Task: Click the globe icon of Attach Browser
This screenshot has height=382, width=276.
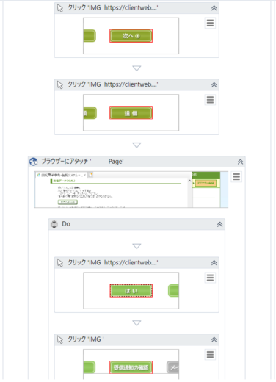Action: tap(33, 162)
